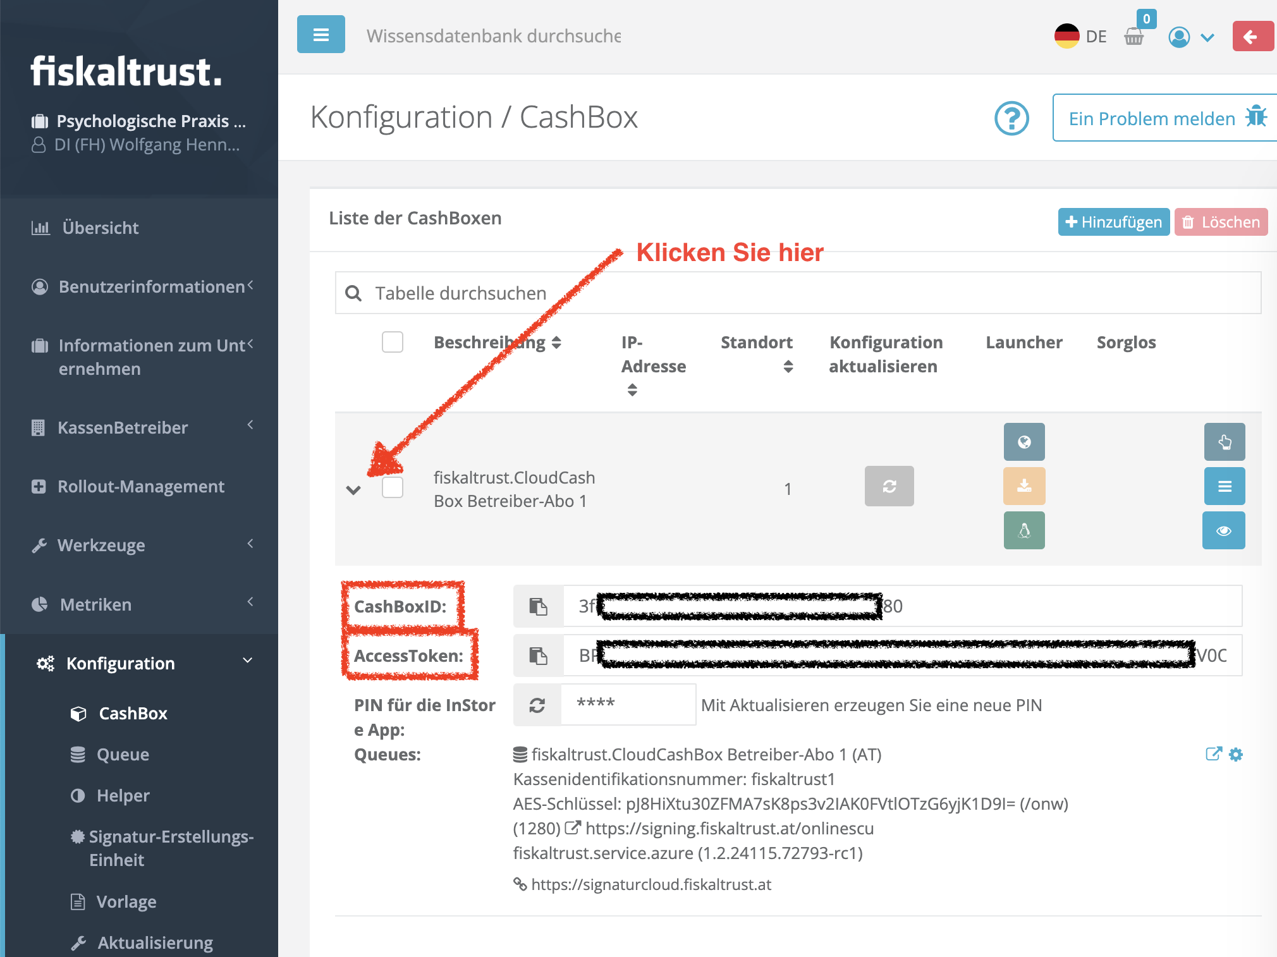Open queue in external link icon
Viewport: 1277px width, 957px height.
pyautogui.click(x=1213, y=753)
